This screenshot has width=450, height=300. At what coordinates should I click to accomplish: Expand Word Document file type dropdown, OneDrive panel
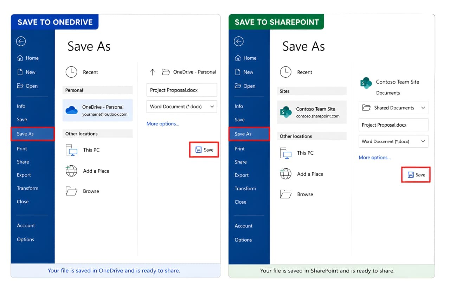click(212, 106)
